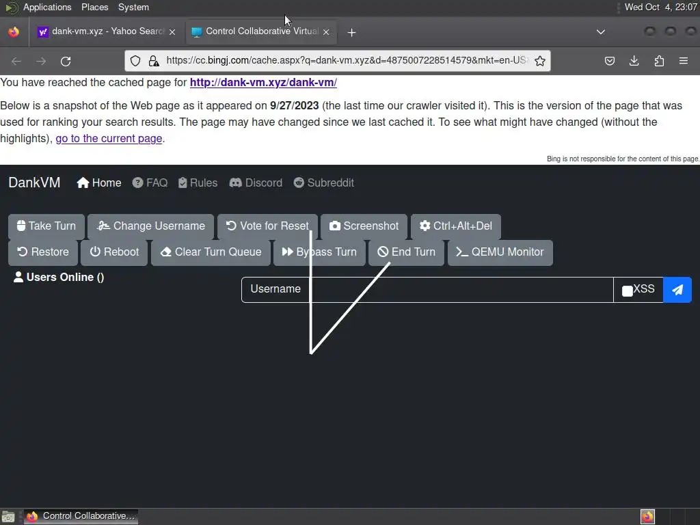Open a new tab with plus button
This screenshot has width=700, height=525.
point(352,33)
